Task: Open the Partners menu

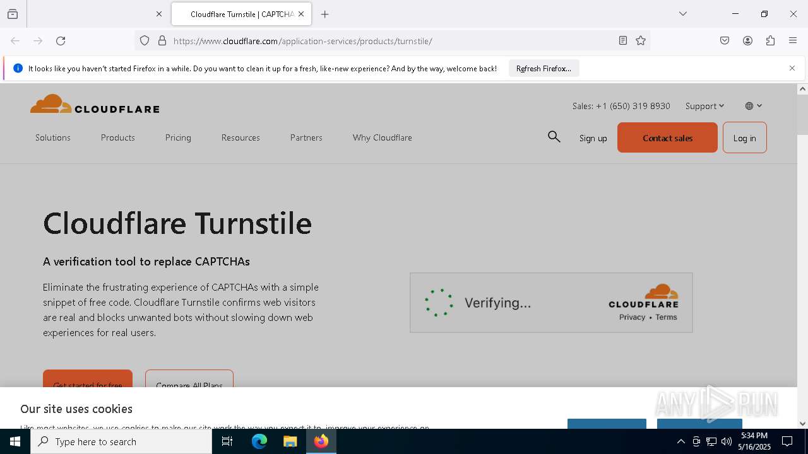Action: click(306, 137)
